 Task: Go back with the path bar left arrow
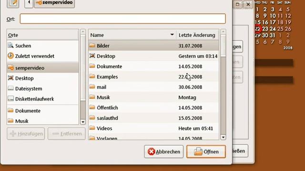point(29,3)
